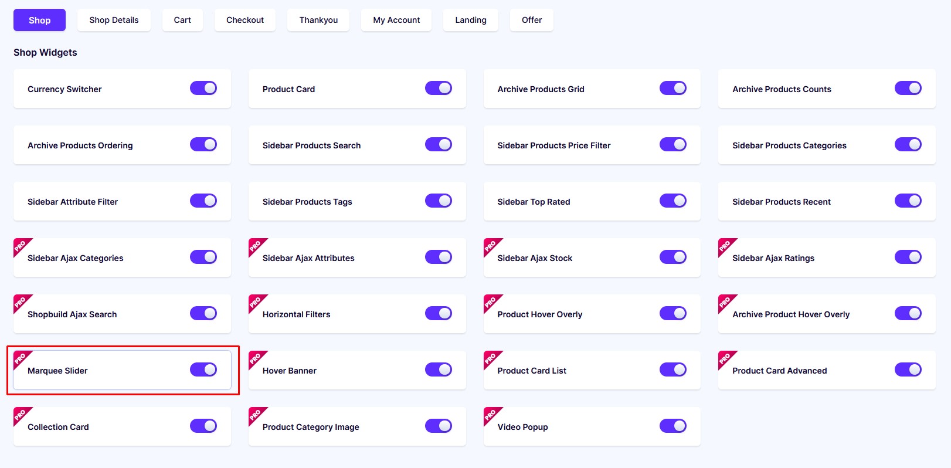Click the PRO badge on Sidebar Ajax Categories

pyautogui.click(x=21, y=246)
